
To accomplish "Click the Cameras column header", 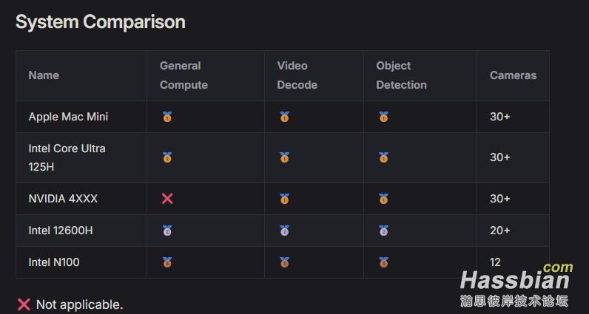I will pos(513,75).
